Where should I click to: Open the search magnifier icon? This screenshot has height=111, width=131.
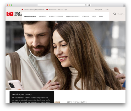click(x=115, y=14)
